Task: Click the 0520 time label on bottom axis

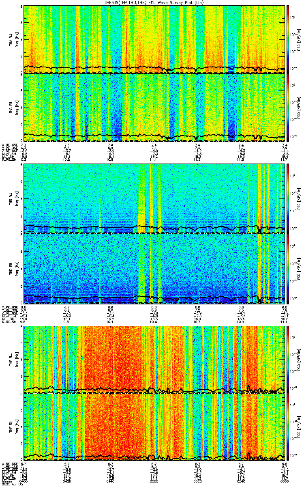Action: [x=198, y=482]
